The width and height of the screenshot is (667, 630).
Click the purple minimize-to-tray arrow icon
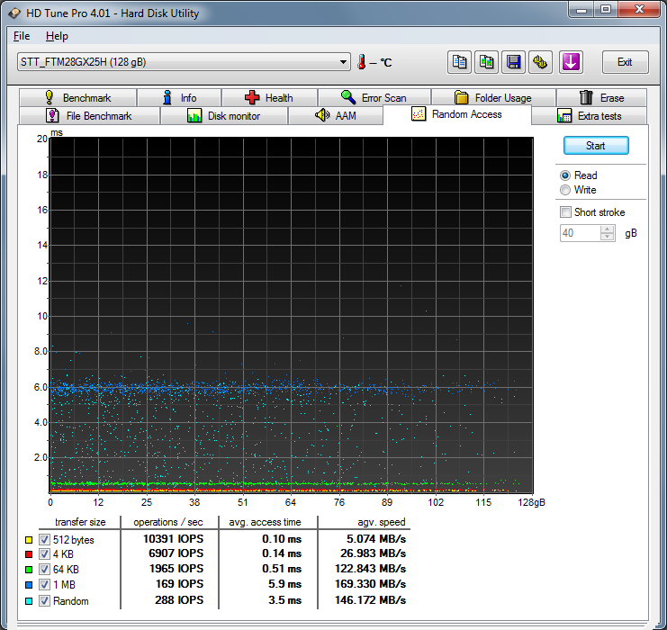[x=571, y=62]
